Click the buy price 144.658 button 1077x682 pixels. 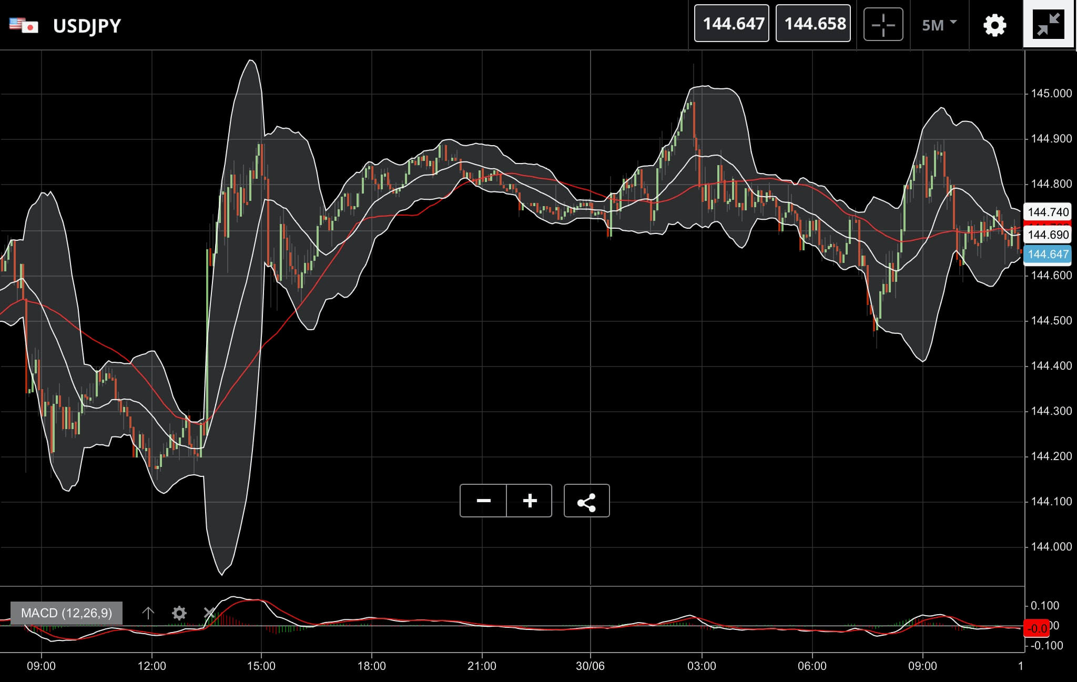point(813,23)
